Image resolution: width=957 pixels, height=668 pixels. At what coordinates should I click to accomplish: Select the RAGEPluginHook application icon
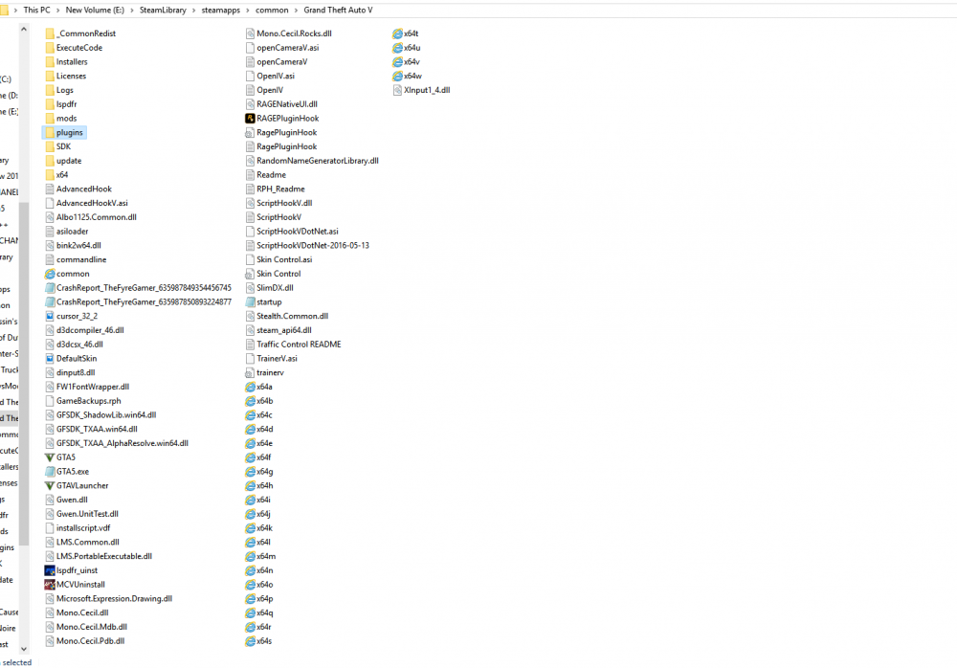pos(250,119)
